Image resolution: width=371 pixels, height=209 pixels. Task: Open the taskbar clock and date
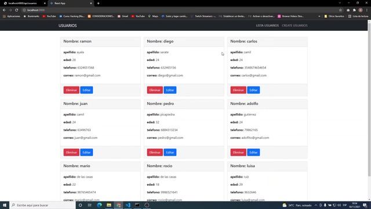[x=354, y=205]
